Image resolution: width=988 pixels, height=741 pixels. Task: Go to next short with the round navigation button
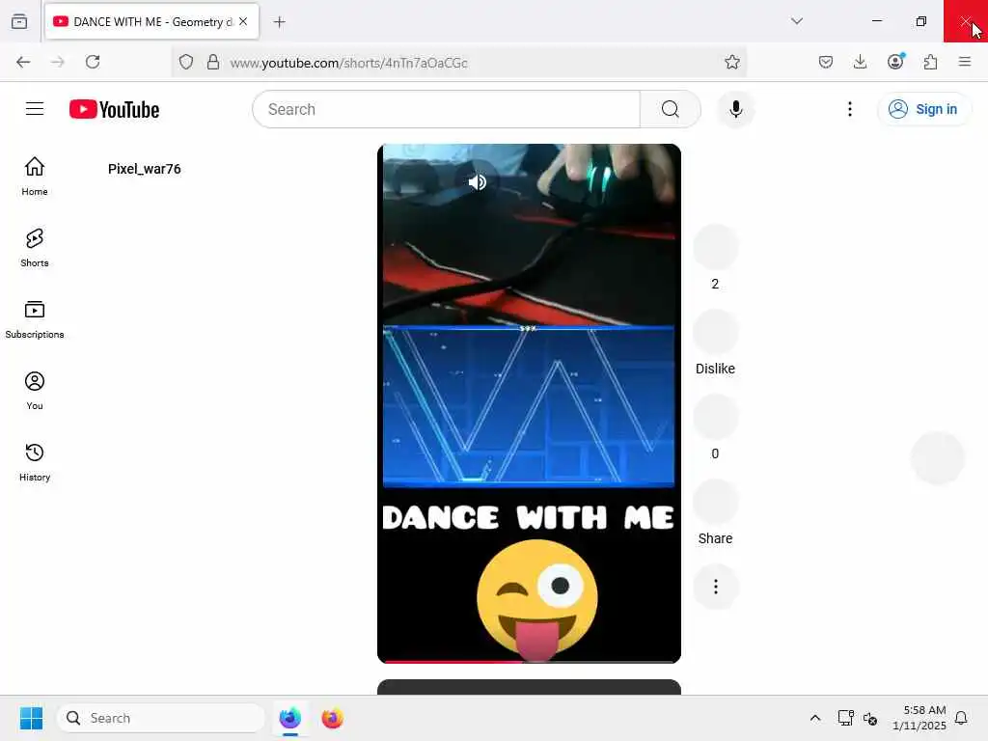(938, 458)
